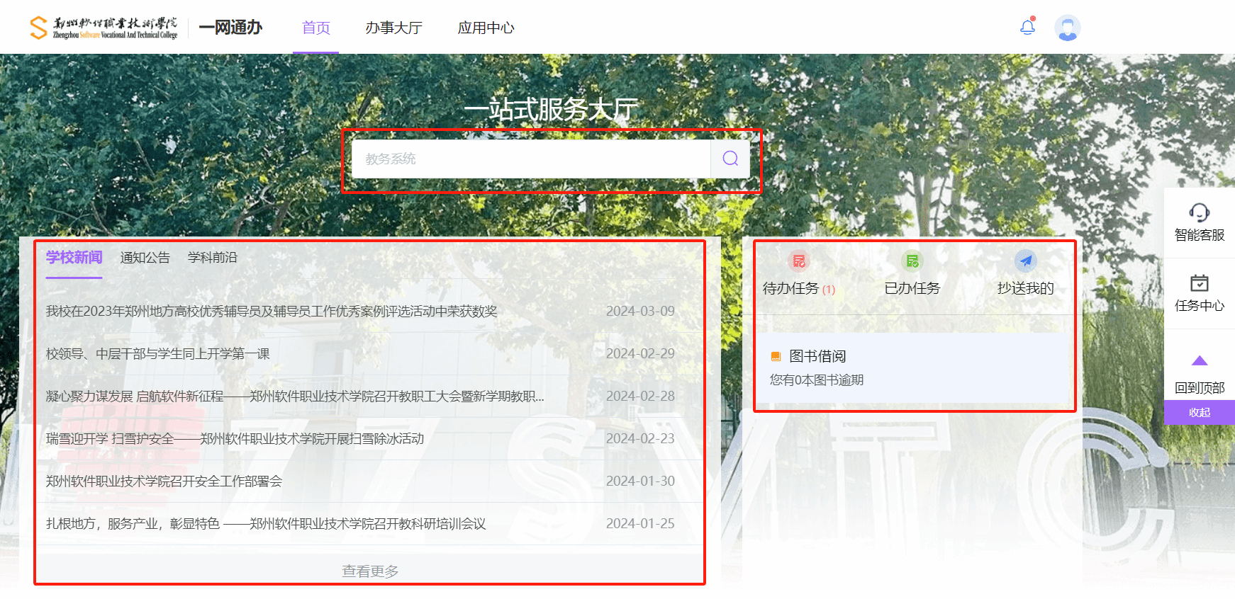The width and height of the screenshot is (1235, 599).
Task: Open the 抄送我的 paper plane icon
Action: pos(1025,261)
